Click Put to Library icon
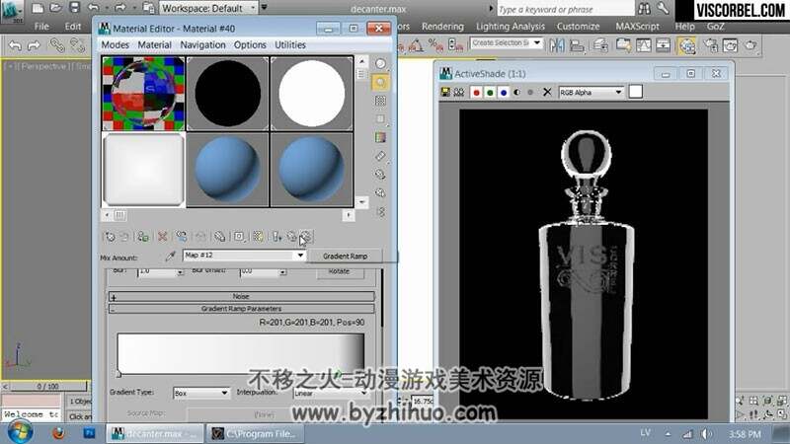 219,237
